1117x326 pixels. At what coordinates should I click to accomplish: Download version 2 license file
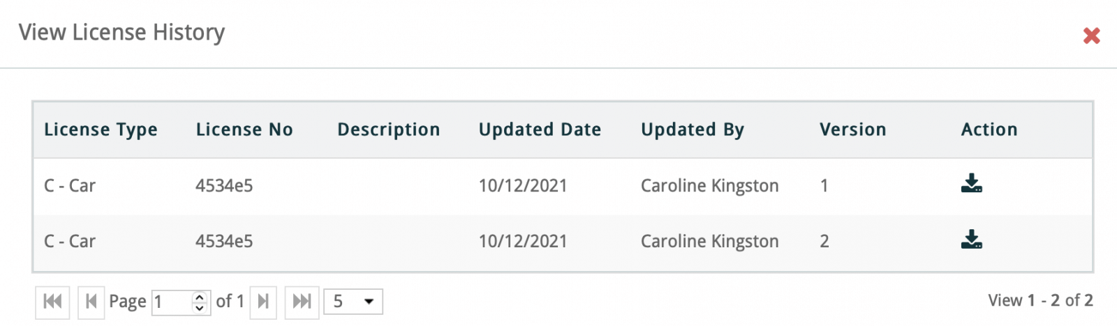coord(971,240)
